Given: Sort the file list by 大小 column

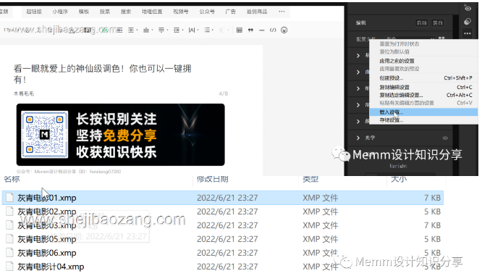Looking at the screenshot, I should click(399, 179).
